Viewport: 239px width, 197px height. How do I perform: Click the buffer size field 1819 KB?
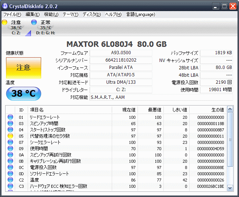pyautogui.click(x=217, y=53)
